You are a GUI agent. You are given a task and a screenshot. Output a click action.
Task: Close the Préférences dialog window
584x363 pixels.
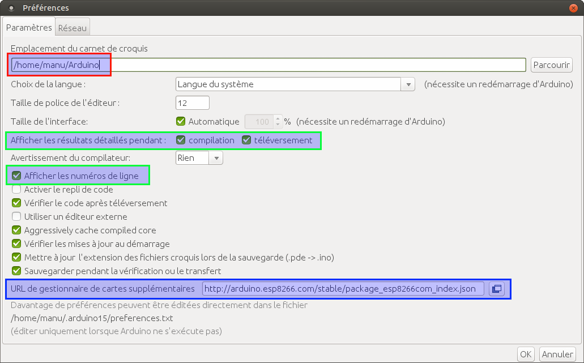[x=575, y=8]
